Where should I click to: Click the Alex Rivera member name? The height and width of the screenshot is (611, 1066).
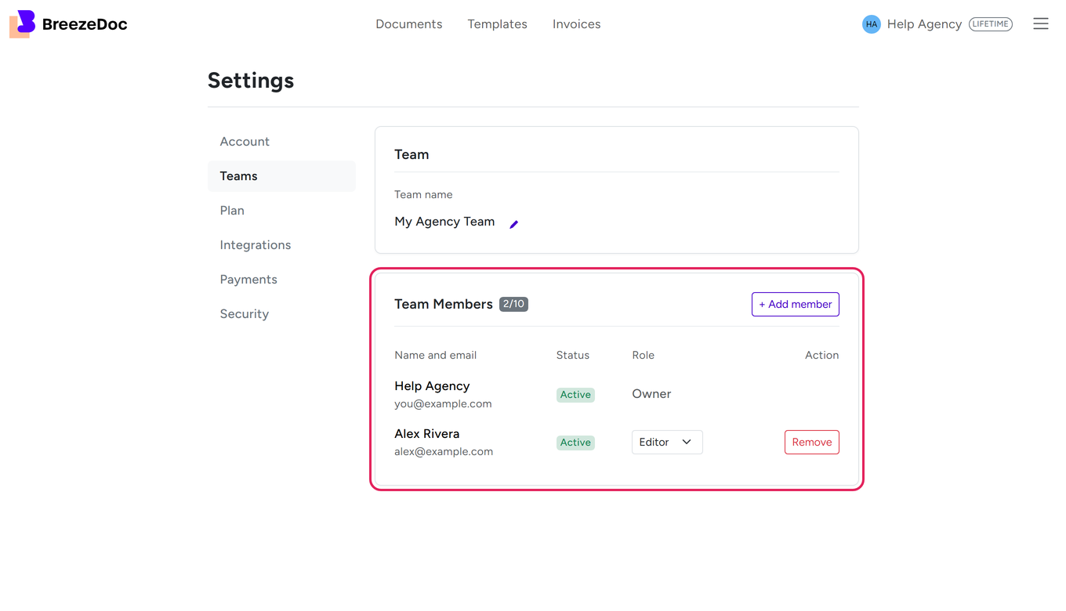(x=427, y=434)
